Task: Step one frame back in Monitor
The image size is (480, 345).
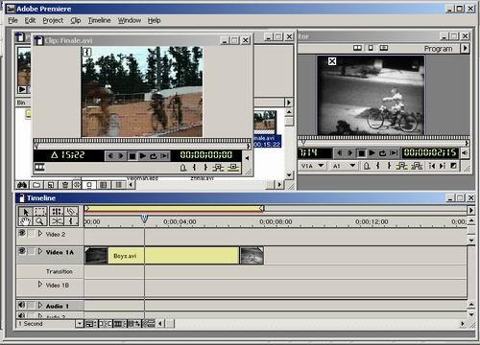Action: [x=340, y=153]
